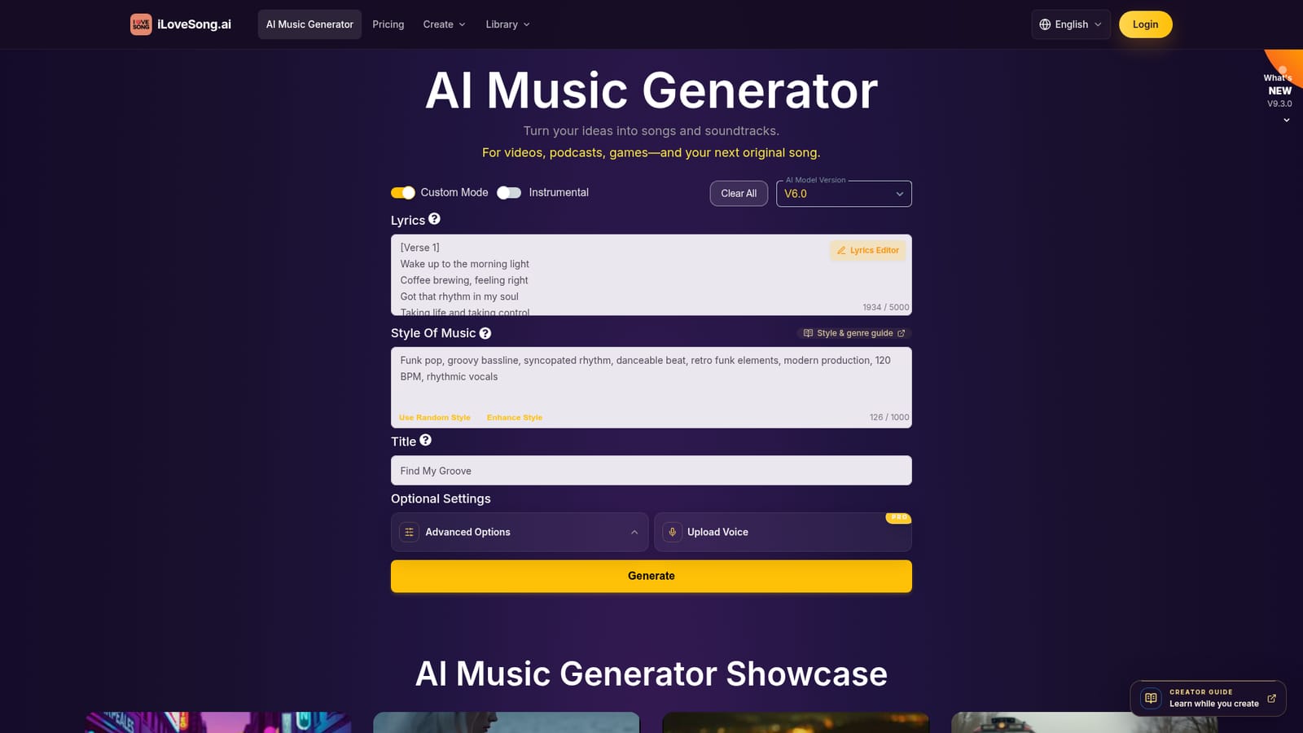The width and height of the screenshot is (1303, 733).
Task: Click the iLoveSong.ai brand name text
Action: pyautogui.click(x=194, y=24)
